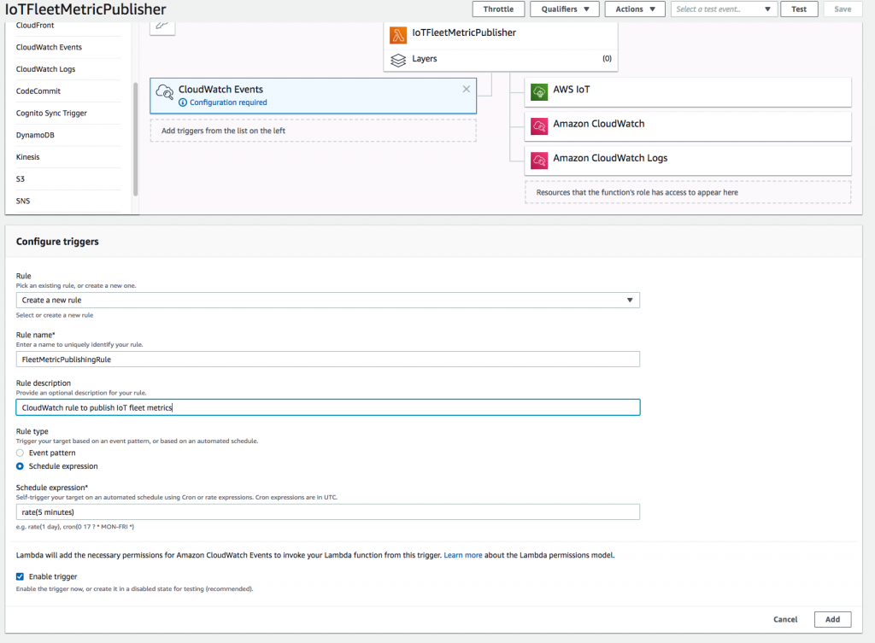
Task: Click the Cancel button
Action: [x=785, y=620]
